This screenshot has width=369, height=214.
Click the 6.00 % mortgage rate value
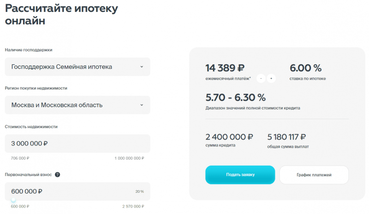point(305,68)
